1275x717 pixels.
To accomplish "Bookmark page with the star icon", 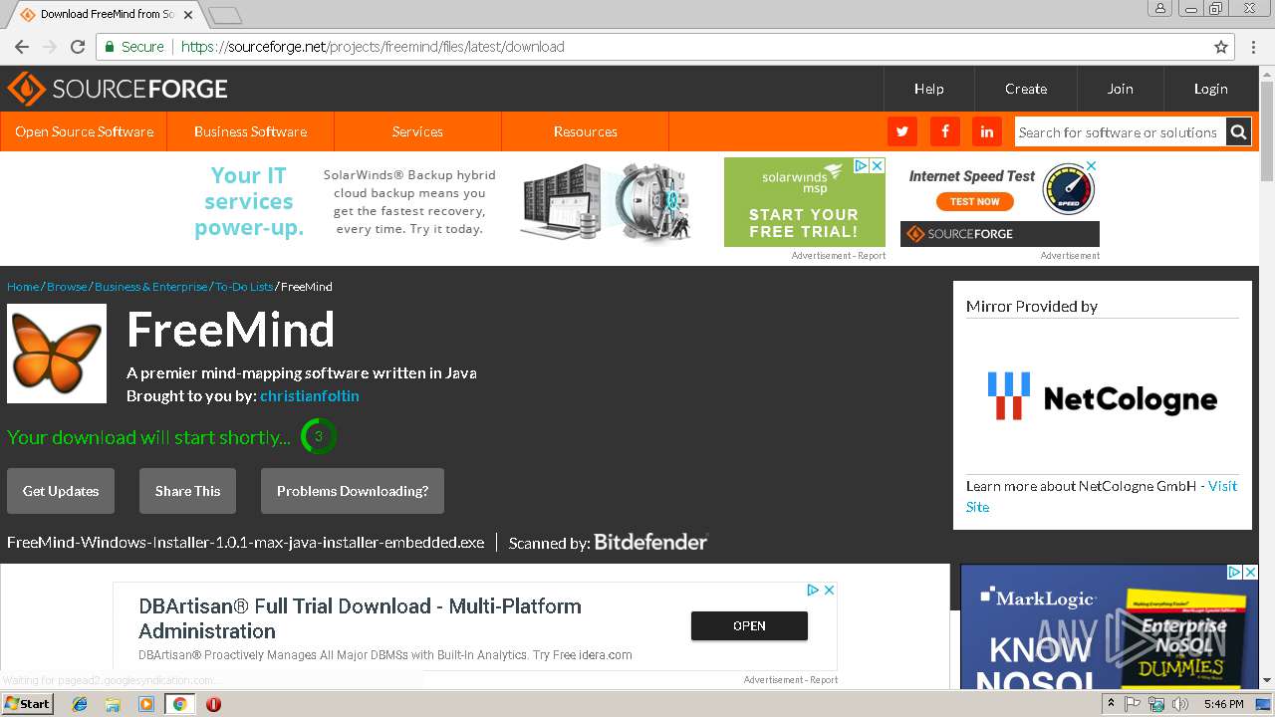I will click(x=1221, y=47).
